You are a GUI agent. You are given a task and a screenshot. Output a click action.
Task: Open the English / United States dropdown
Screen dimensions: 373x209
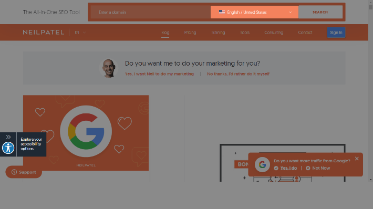(254, 12)
